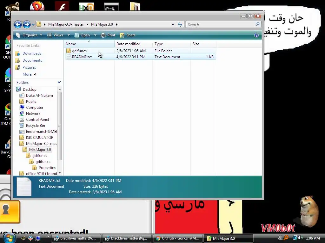Open README.txt with the Open button

(x=82, y=35)
